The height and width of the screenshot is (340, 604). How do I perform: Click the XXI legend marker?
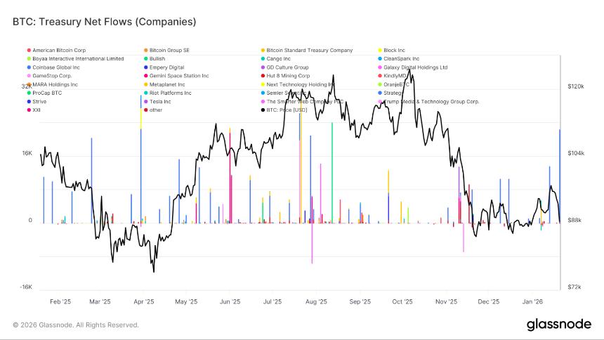click(29, 110)
